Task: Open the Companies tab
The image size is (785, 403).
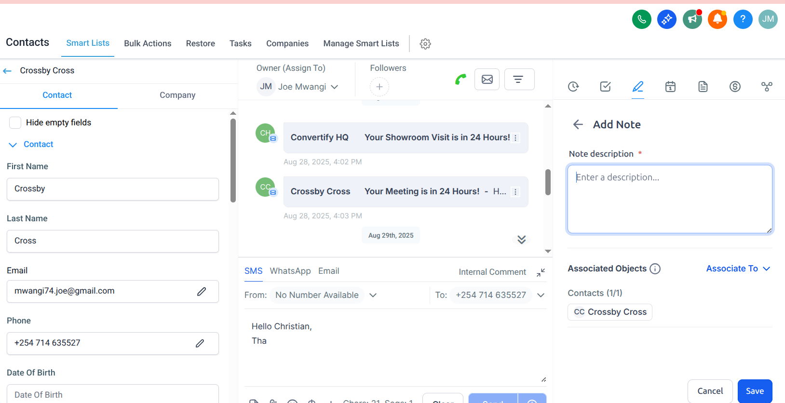Action: [x=287, y=43]
